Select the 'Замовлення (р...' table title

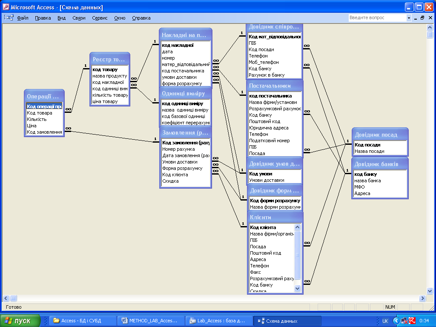[x=186, y=133]
